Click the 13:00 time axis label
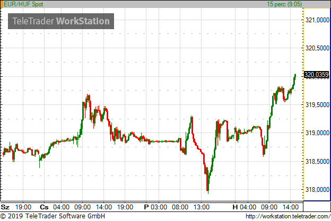Image resolution: width=331 pixels, height=221 pixels. pos(201,207)
